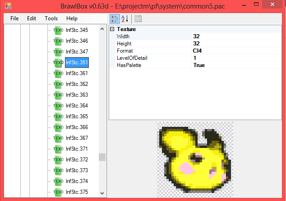Click the Width value 32
This screenshot has height=201, width=286.
click(x=196, y=36)
